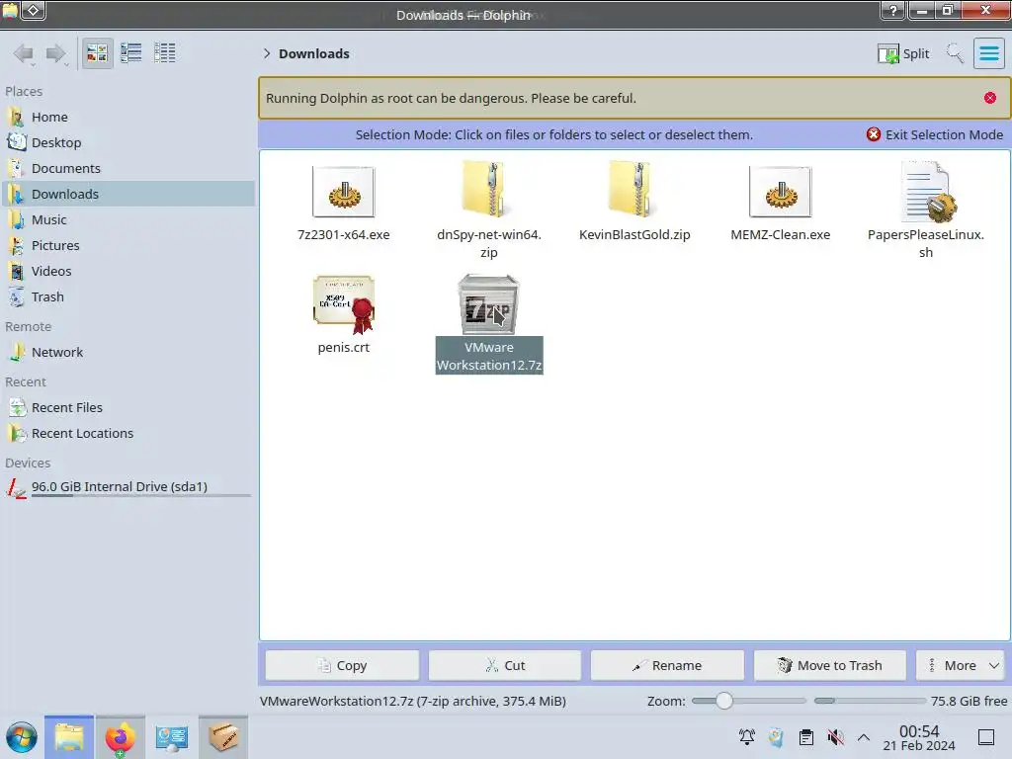1012x759 pixels.
Task: Select the .crt certificate file icon
Action: click(343, 304)
